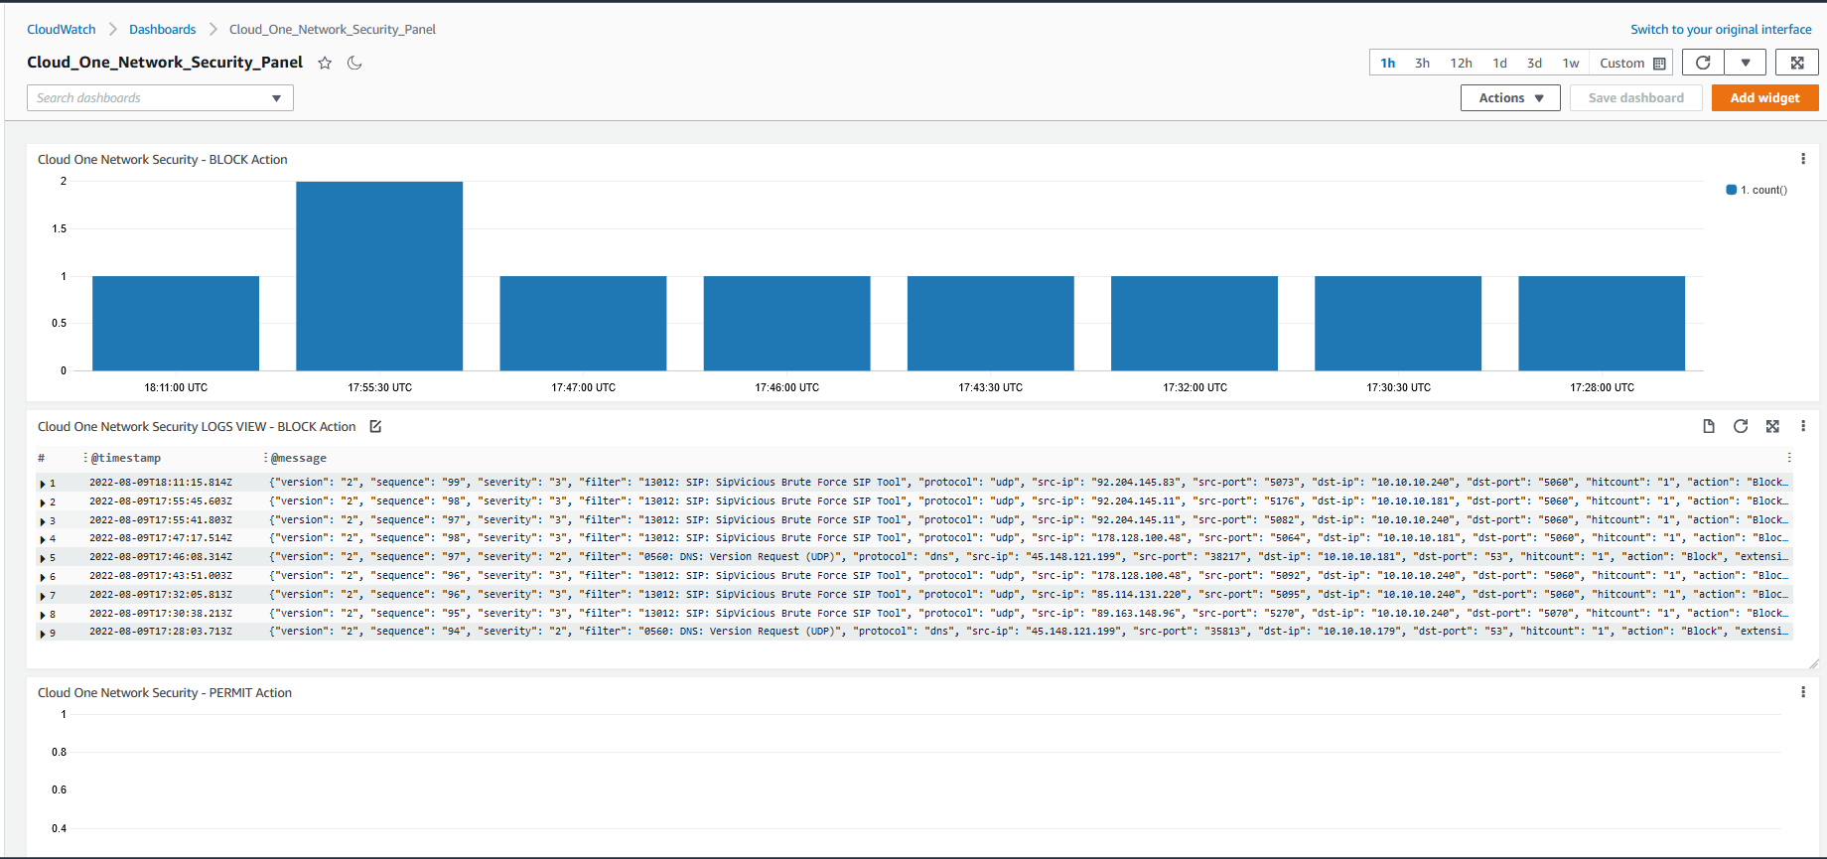1827x859 pixels.
Task: Click Add widget button
Action: [x=1764, y=97]
